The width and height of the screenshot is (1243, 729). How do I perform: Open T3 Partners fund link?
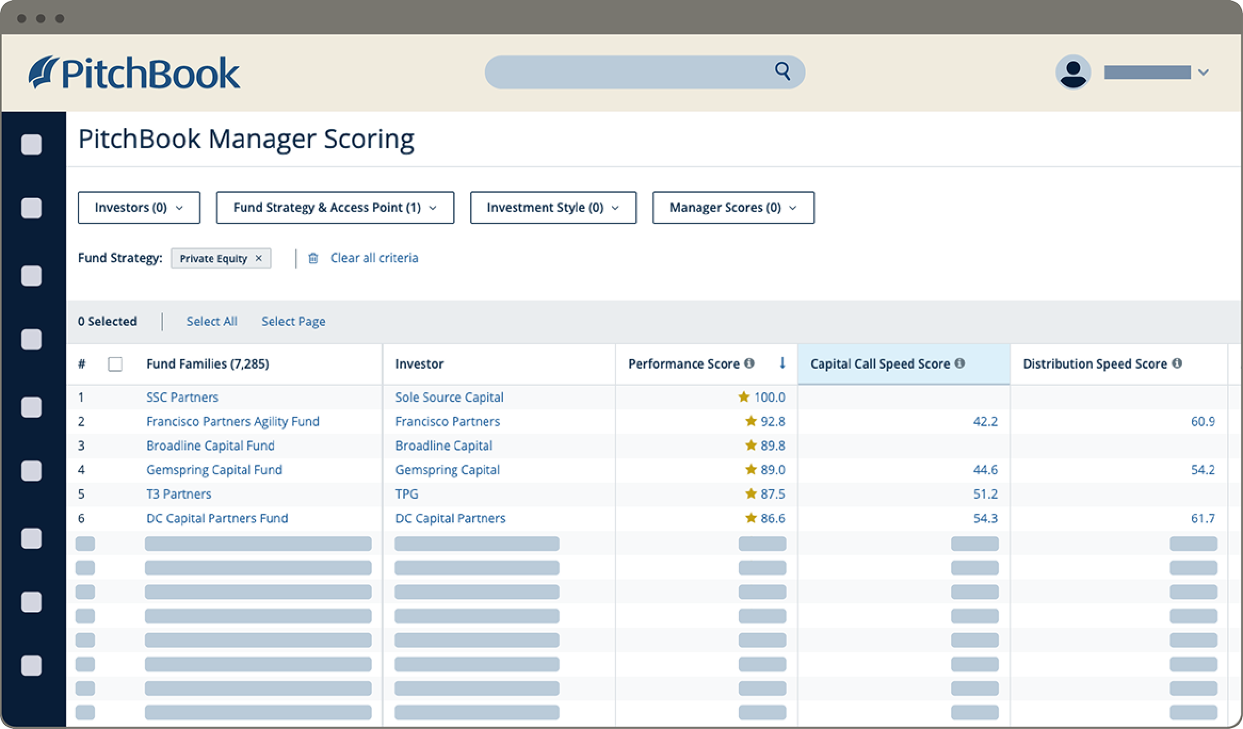[179, 494]
